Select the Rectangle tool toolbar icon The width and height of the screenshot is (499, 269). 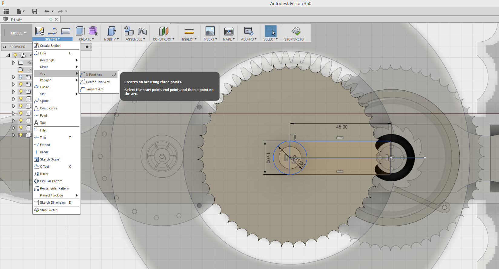coord(66,31)
